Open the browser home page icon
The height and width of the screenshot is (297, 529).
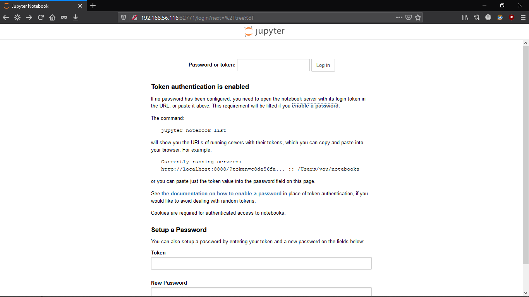coord(52,17)
